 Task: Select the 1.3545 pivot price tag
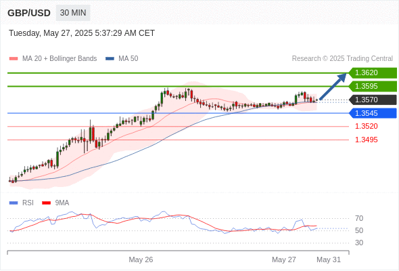tap(373, 113)
